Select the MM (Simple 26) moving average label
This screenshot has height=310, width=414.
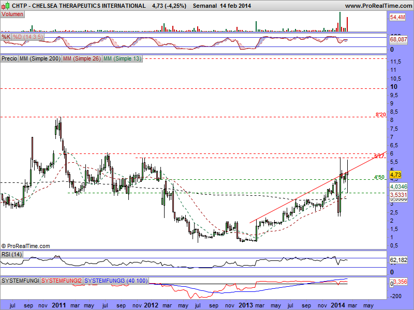[82, 58]
